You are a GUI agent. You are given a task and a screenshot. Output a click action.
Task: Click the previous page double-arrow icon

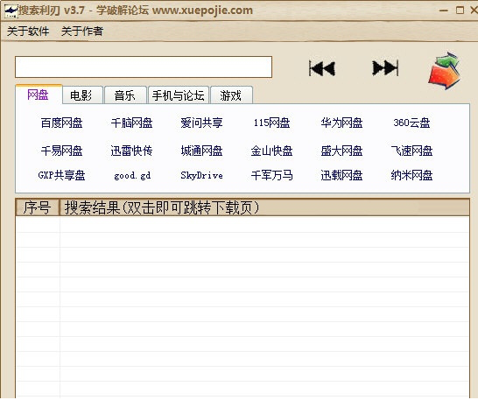(x=322, y=68)
